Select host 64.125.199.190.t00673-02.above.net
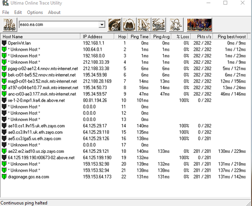 (41, 158)
